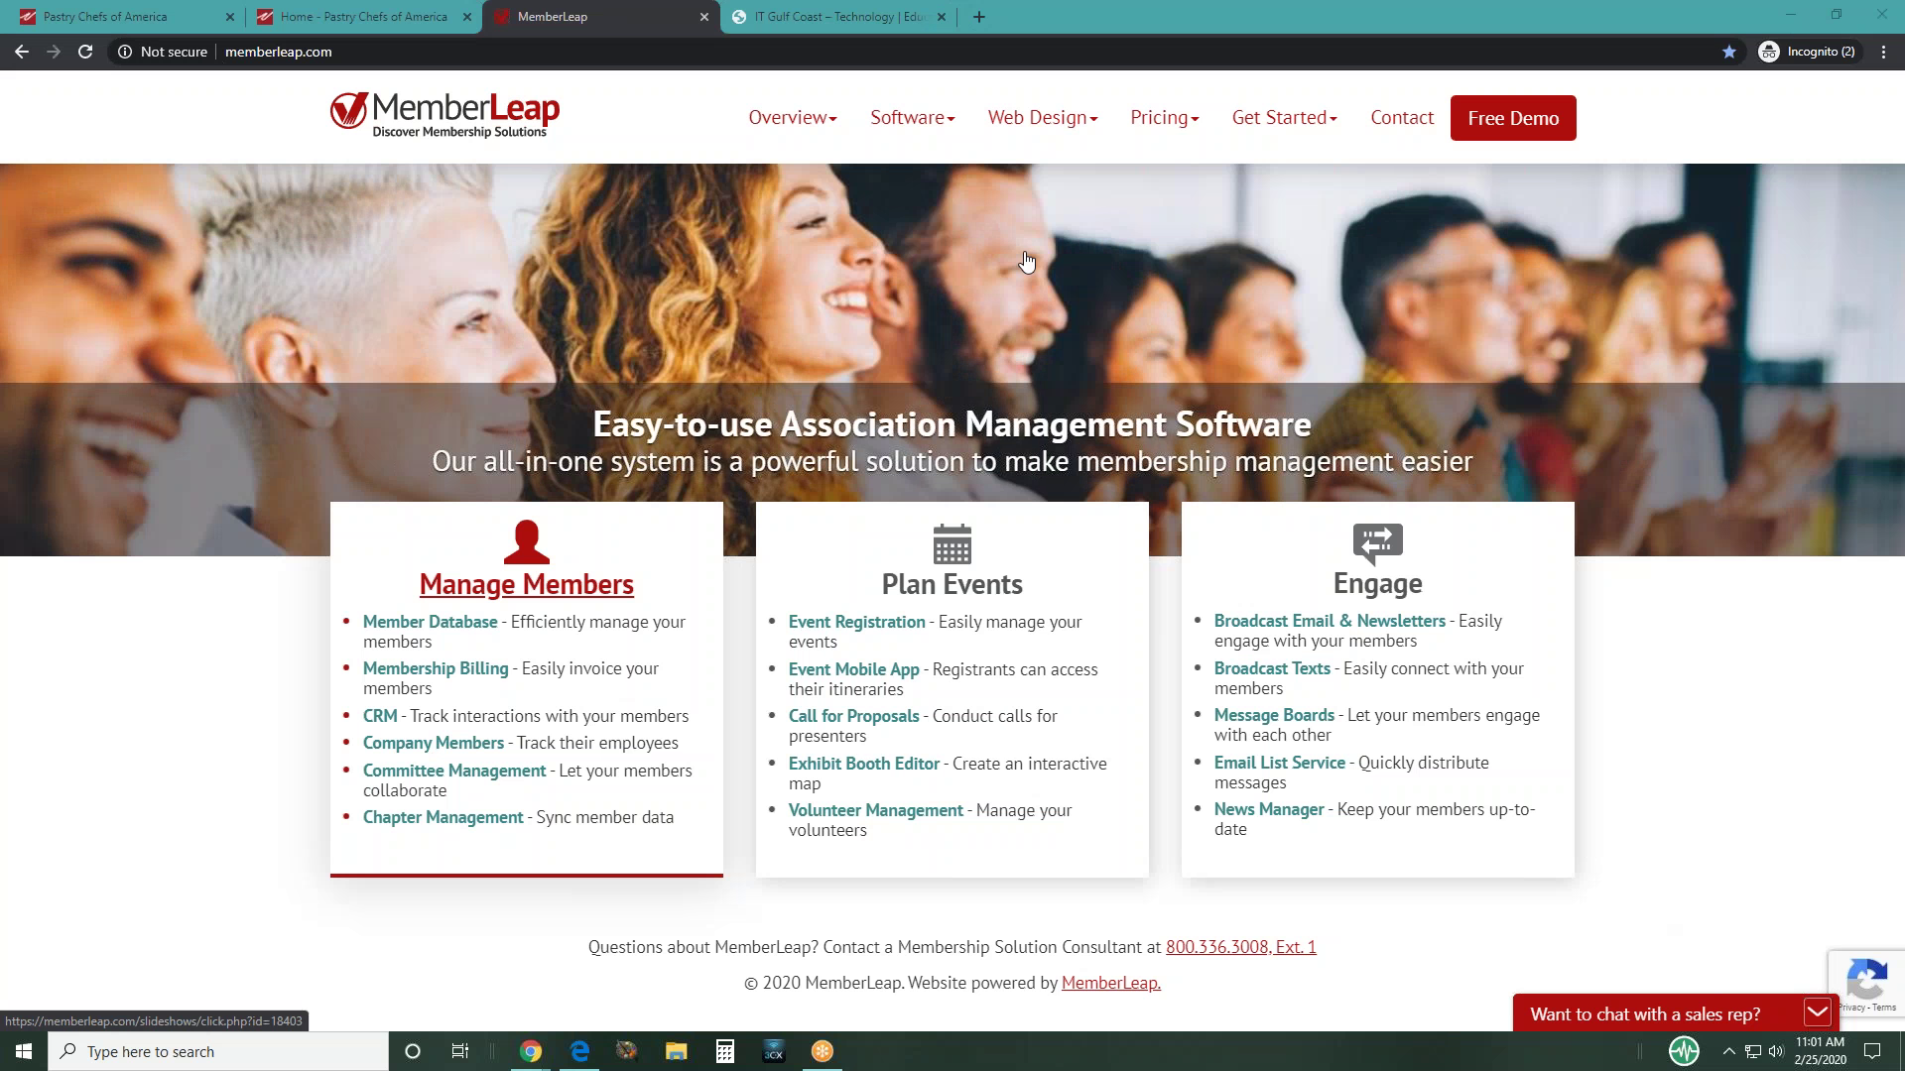Open the Event Registration link
The height and width of the screenshot is (1071, 1905).
[856, 622]
